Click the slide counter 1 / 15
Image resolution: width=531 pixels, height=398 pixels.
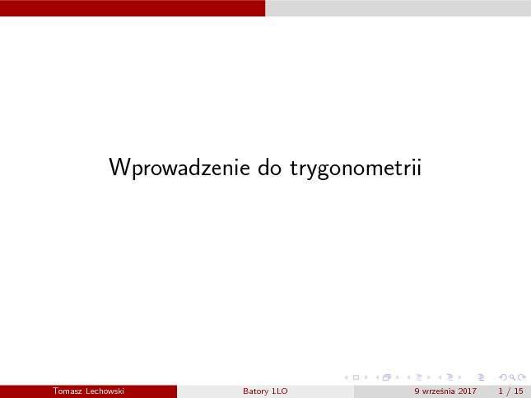click(x=510, y=391)
